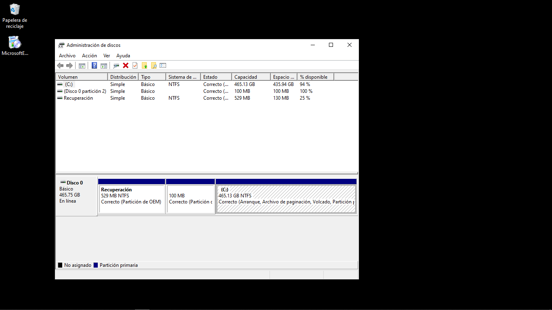Sort by the Volumen column header

click(82, 77)
